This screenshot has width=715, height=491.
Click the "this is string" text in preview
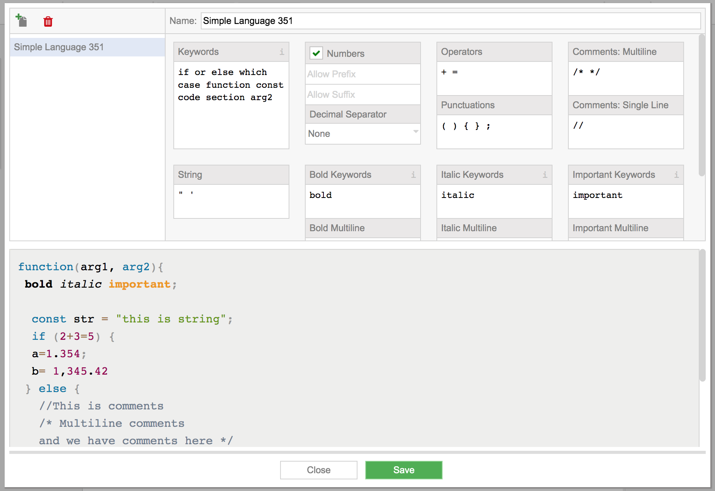[x=171, y=319]
